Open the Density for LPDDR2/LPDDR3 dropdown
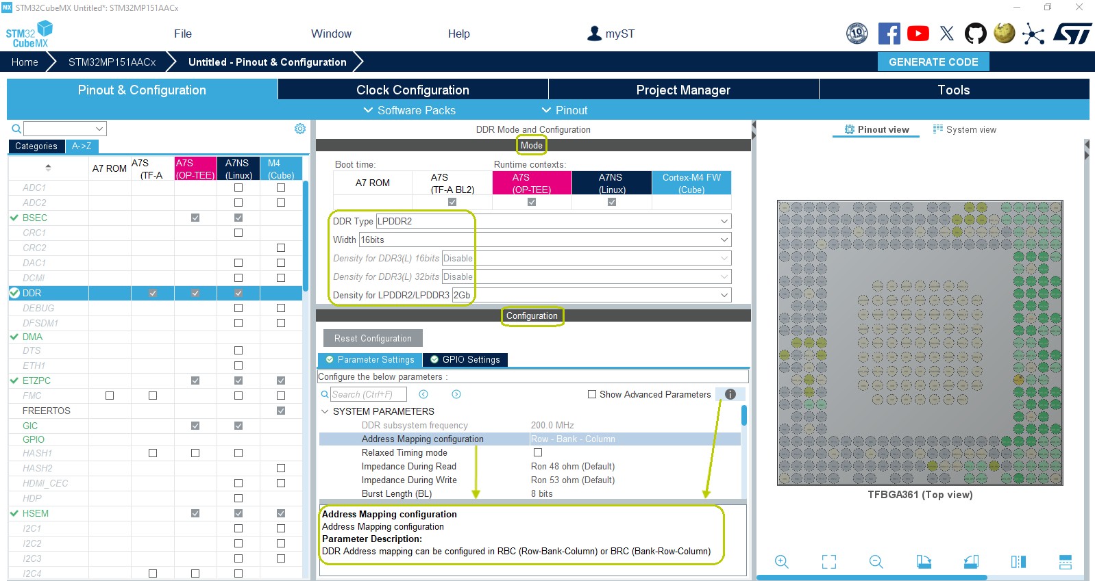1095x581 pixels. click(591, 295)
